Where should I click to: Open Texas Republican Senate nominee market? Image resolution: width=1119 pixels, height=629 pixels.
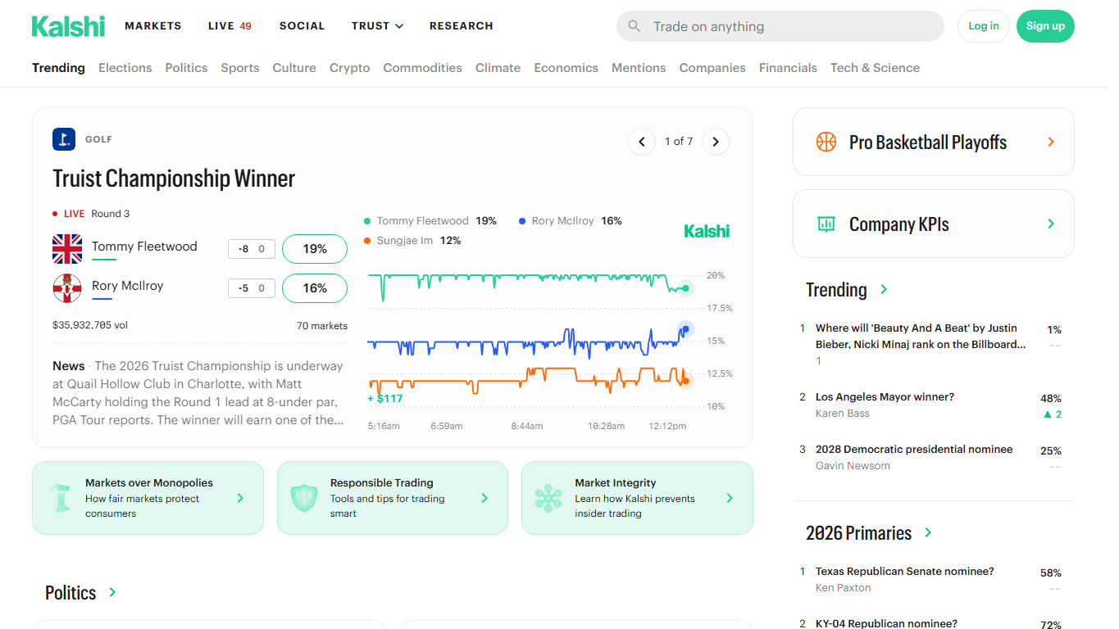(x=905, y=572)
